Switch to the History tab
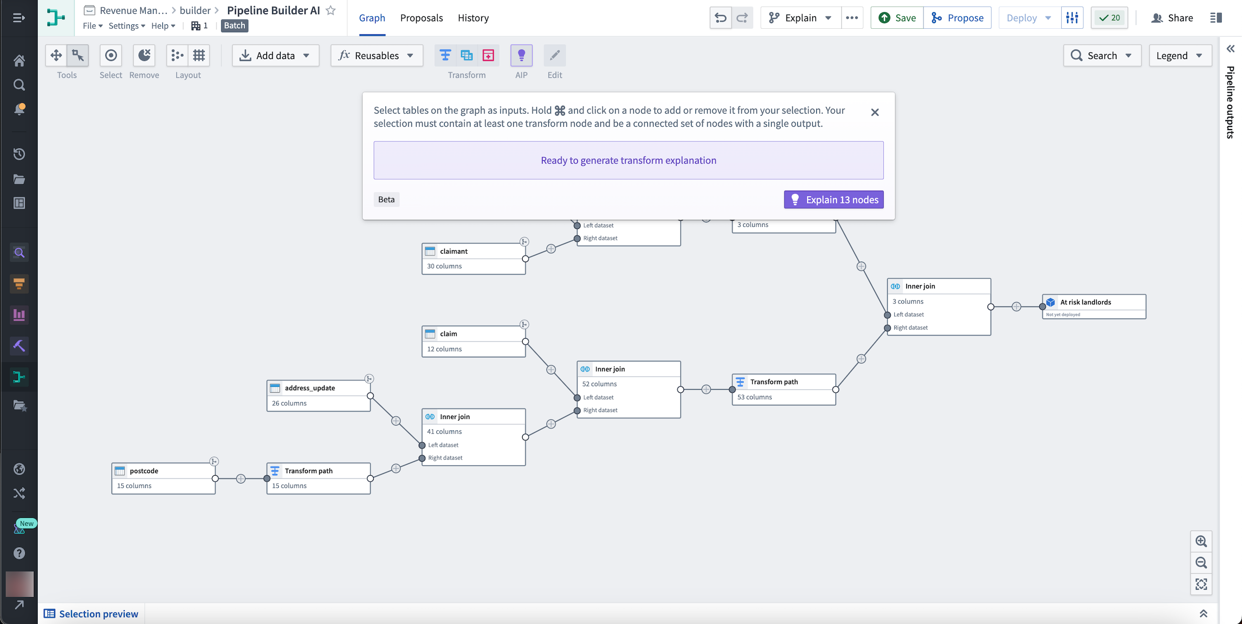The image size is (1242, 624). tap(474, 17)
